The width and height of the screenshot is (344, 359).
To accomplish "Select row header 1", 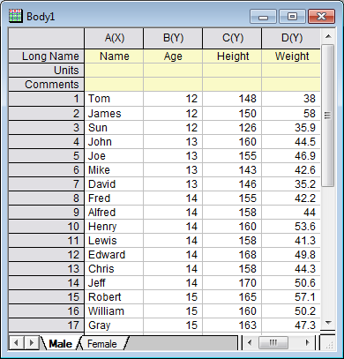I will pos(47,99).
